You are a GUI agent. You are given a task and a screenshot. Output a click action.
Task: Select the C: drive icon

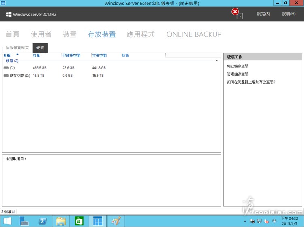6,68
